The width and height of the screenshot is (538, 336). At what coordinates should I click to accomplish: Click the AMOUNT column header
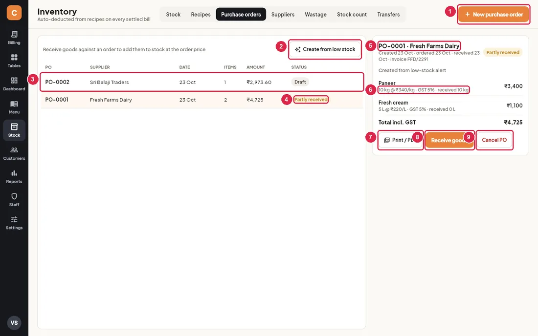pyautogui.click(x=256, y=67)
